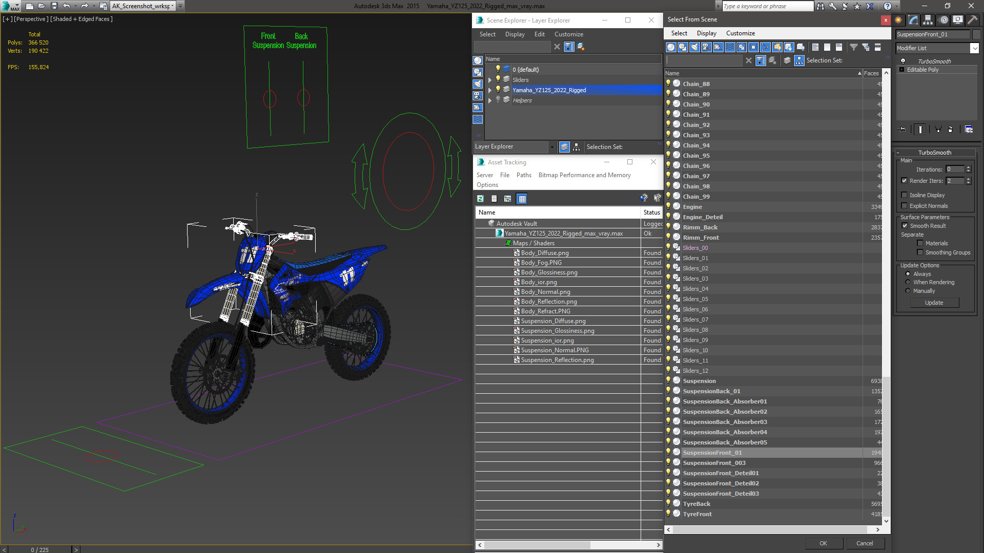Click Create New Layer icon in Layer Explorer
The width and height of the screenshot is (984, 553).
click(581, 47)
